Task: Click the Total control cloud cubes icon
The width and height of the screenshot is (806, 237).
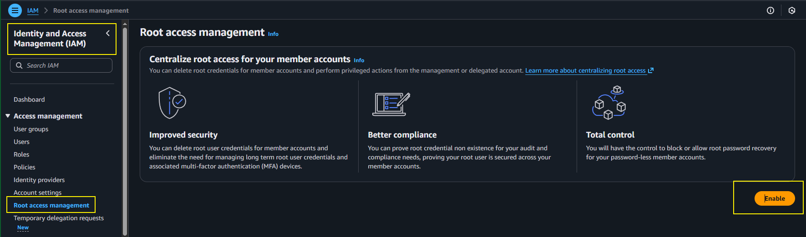Action: pos(609,103)
